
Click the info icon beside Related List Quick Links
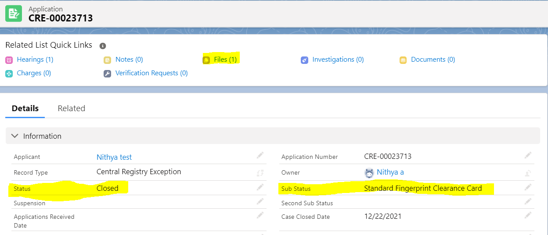point(103,46)
